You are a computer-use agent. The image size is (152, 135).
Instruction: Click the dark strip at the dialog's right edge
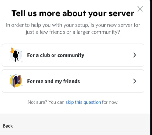[151, 67]
